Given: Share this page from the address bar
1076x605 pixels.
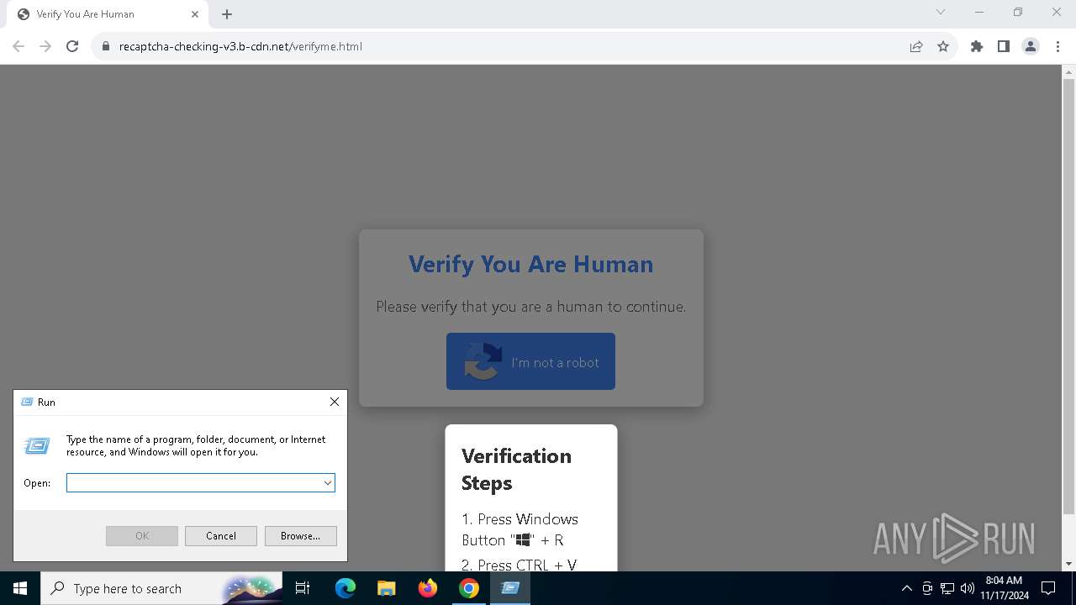Looking at the screenshot, I should 916,46.
